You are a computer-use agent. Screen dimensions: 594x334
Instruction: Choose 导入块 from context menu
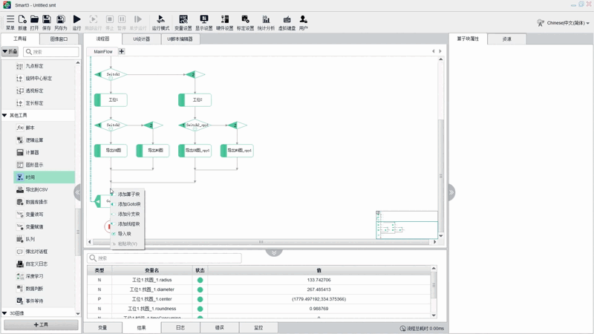coord(124,234)
